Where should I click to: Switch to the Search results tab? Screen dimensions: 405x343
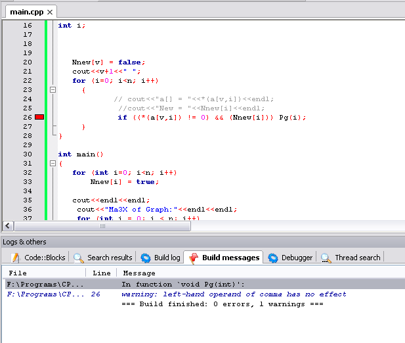103,258
